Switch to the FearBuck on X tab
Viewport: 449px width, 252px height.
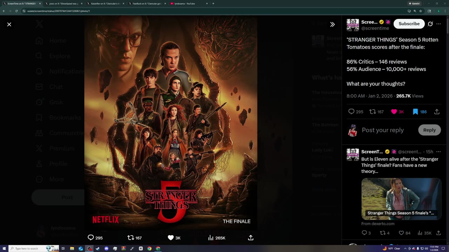147,3
